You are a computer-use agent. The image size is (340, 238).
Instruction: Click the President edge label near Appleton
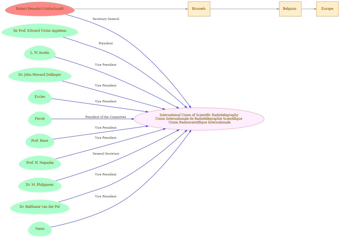tap(105, 43)
